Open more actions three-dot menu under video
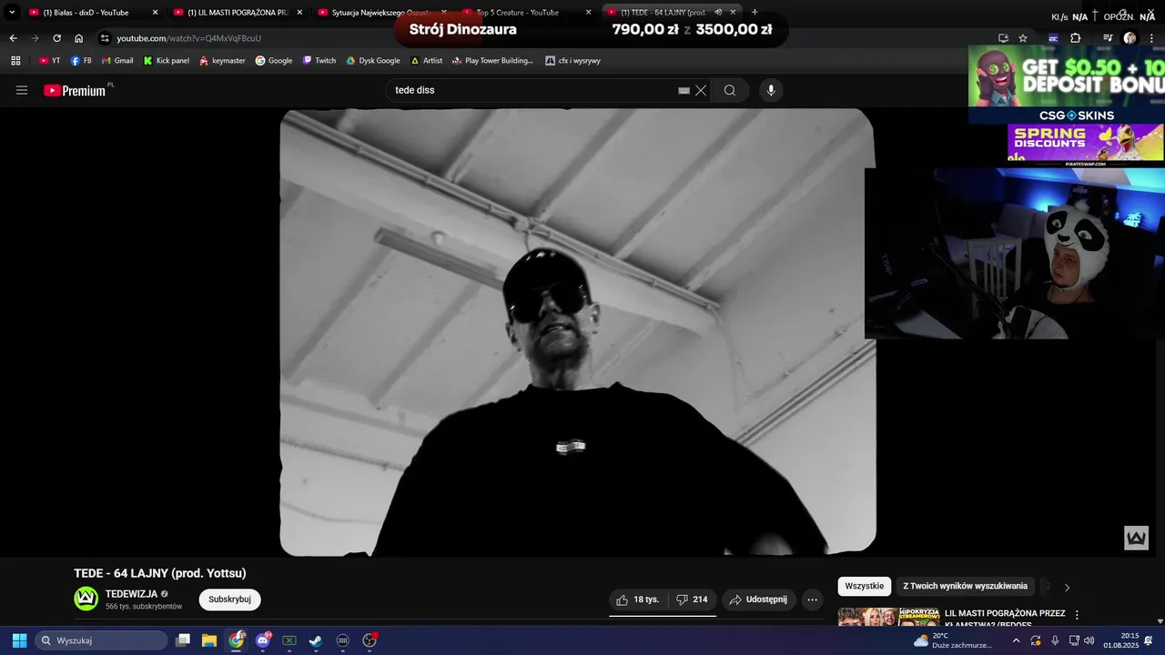This screenshot has width=1165, height=655. (813, 600)
